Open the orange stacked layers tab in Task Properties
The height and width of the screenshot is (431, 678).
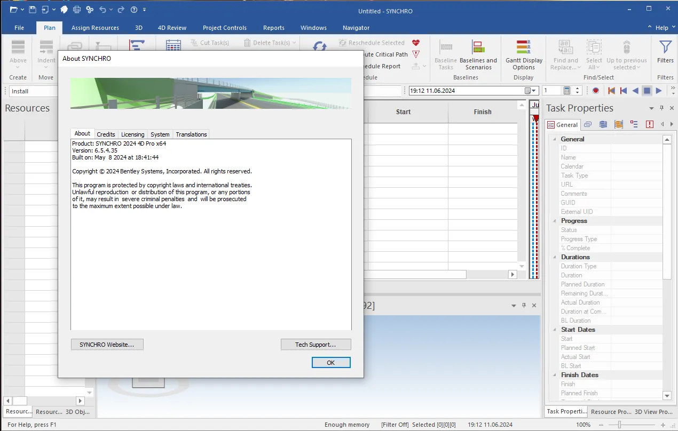click(x=619, y=124)
